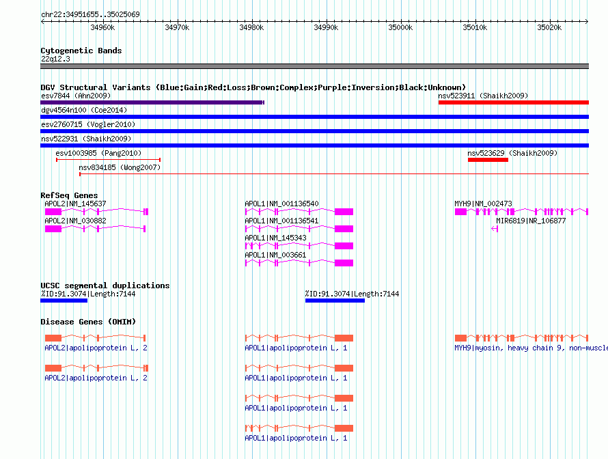Image resolution: width=608 pixels, height=459 pixels.
Task: Select the APOL1|NM_001136540 transcript glyph
Action: tap(299, 212)
